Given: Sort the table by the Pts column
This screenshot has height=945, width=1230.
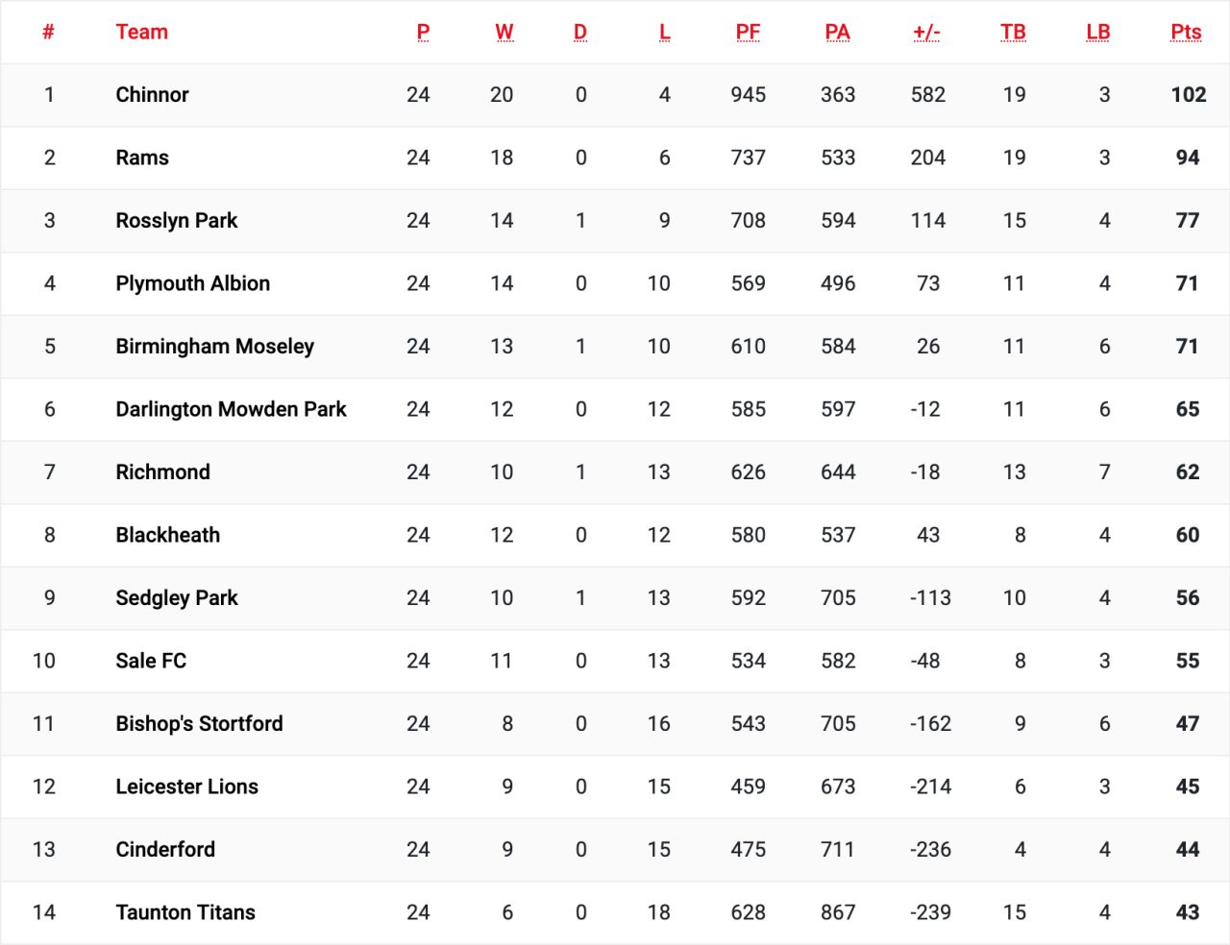Looking at the screenshot, I should 1185,32.
